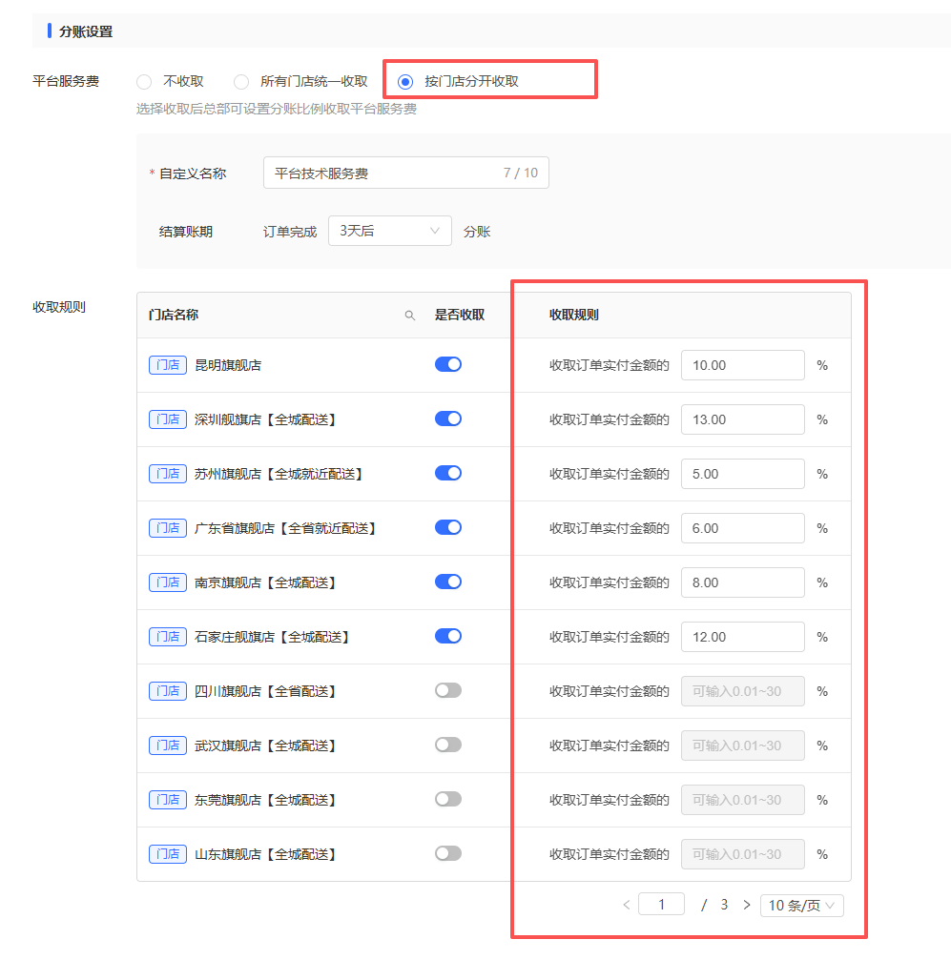Turn off toggle for 深圳舰旗店
951x960 pixels.
(x=447, y=419)
